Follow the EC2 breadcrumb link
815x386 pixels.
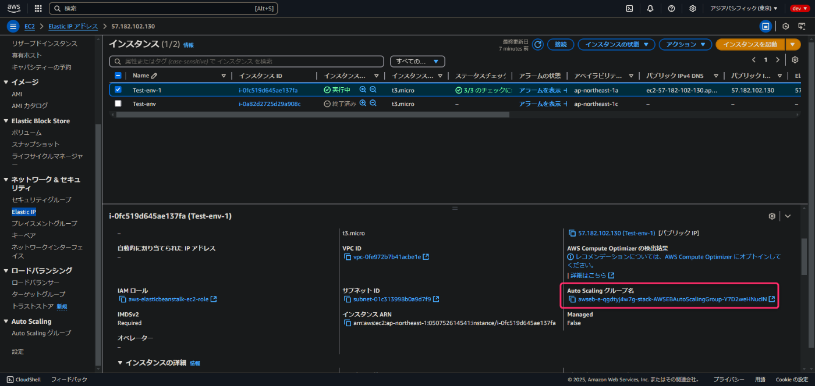coord(29,27)
